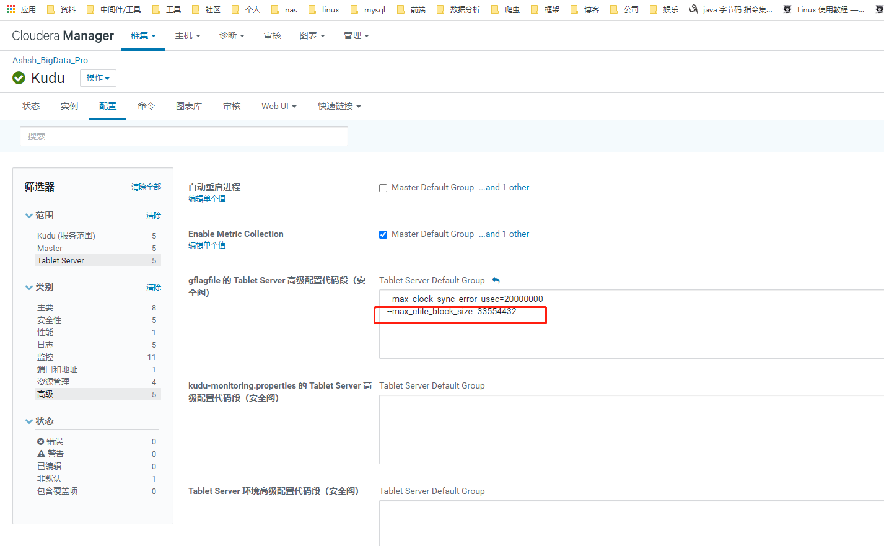
Task: Switch to the service 审核 tab
Action: tap(232, 106)
